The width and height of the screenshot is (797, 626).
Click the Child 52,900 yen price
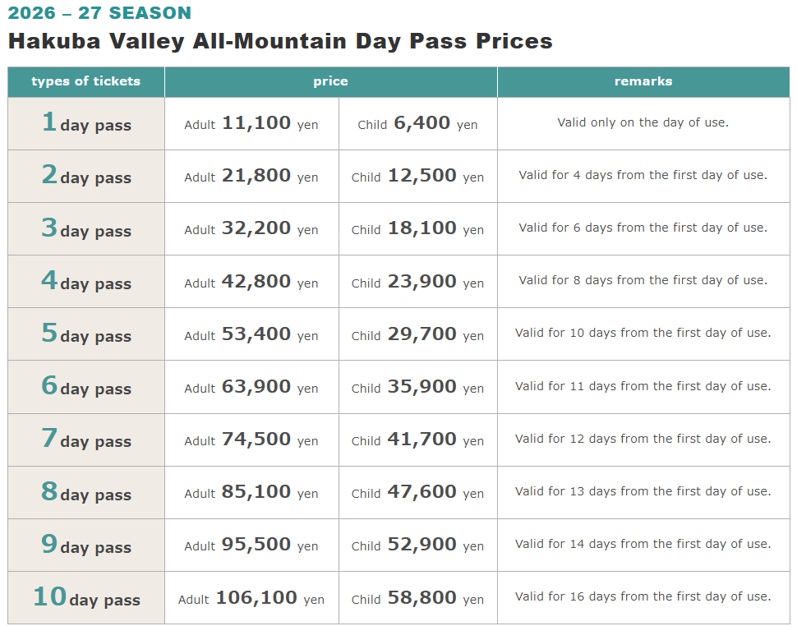(418, 545)
